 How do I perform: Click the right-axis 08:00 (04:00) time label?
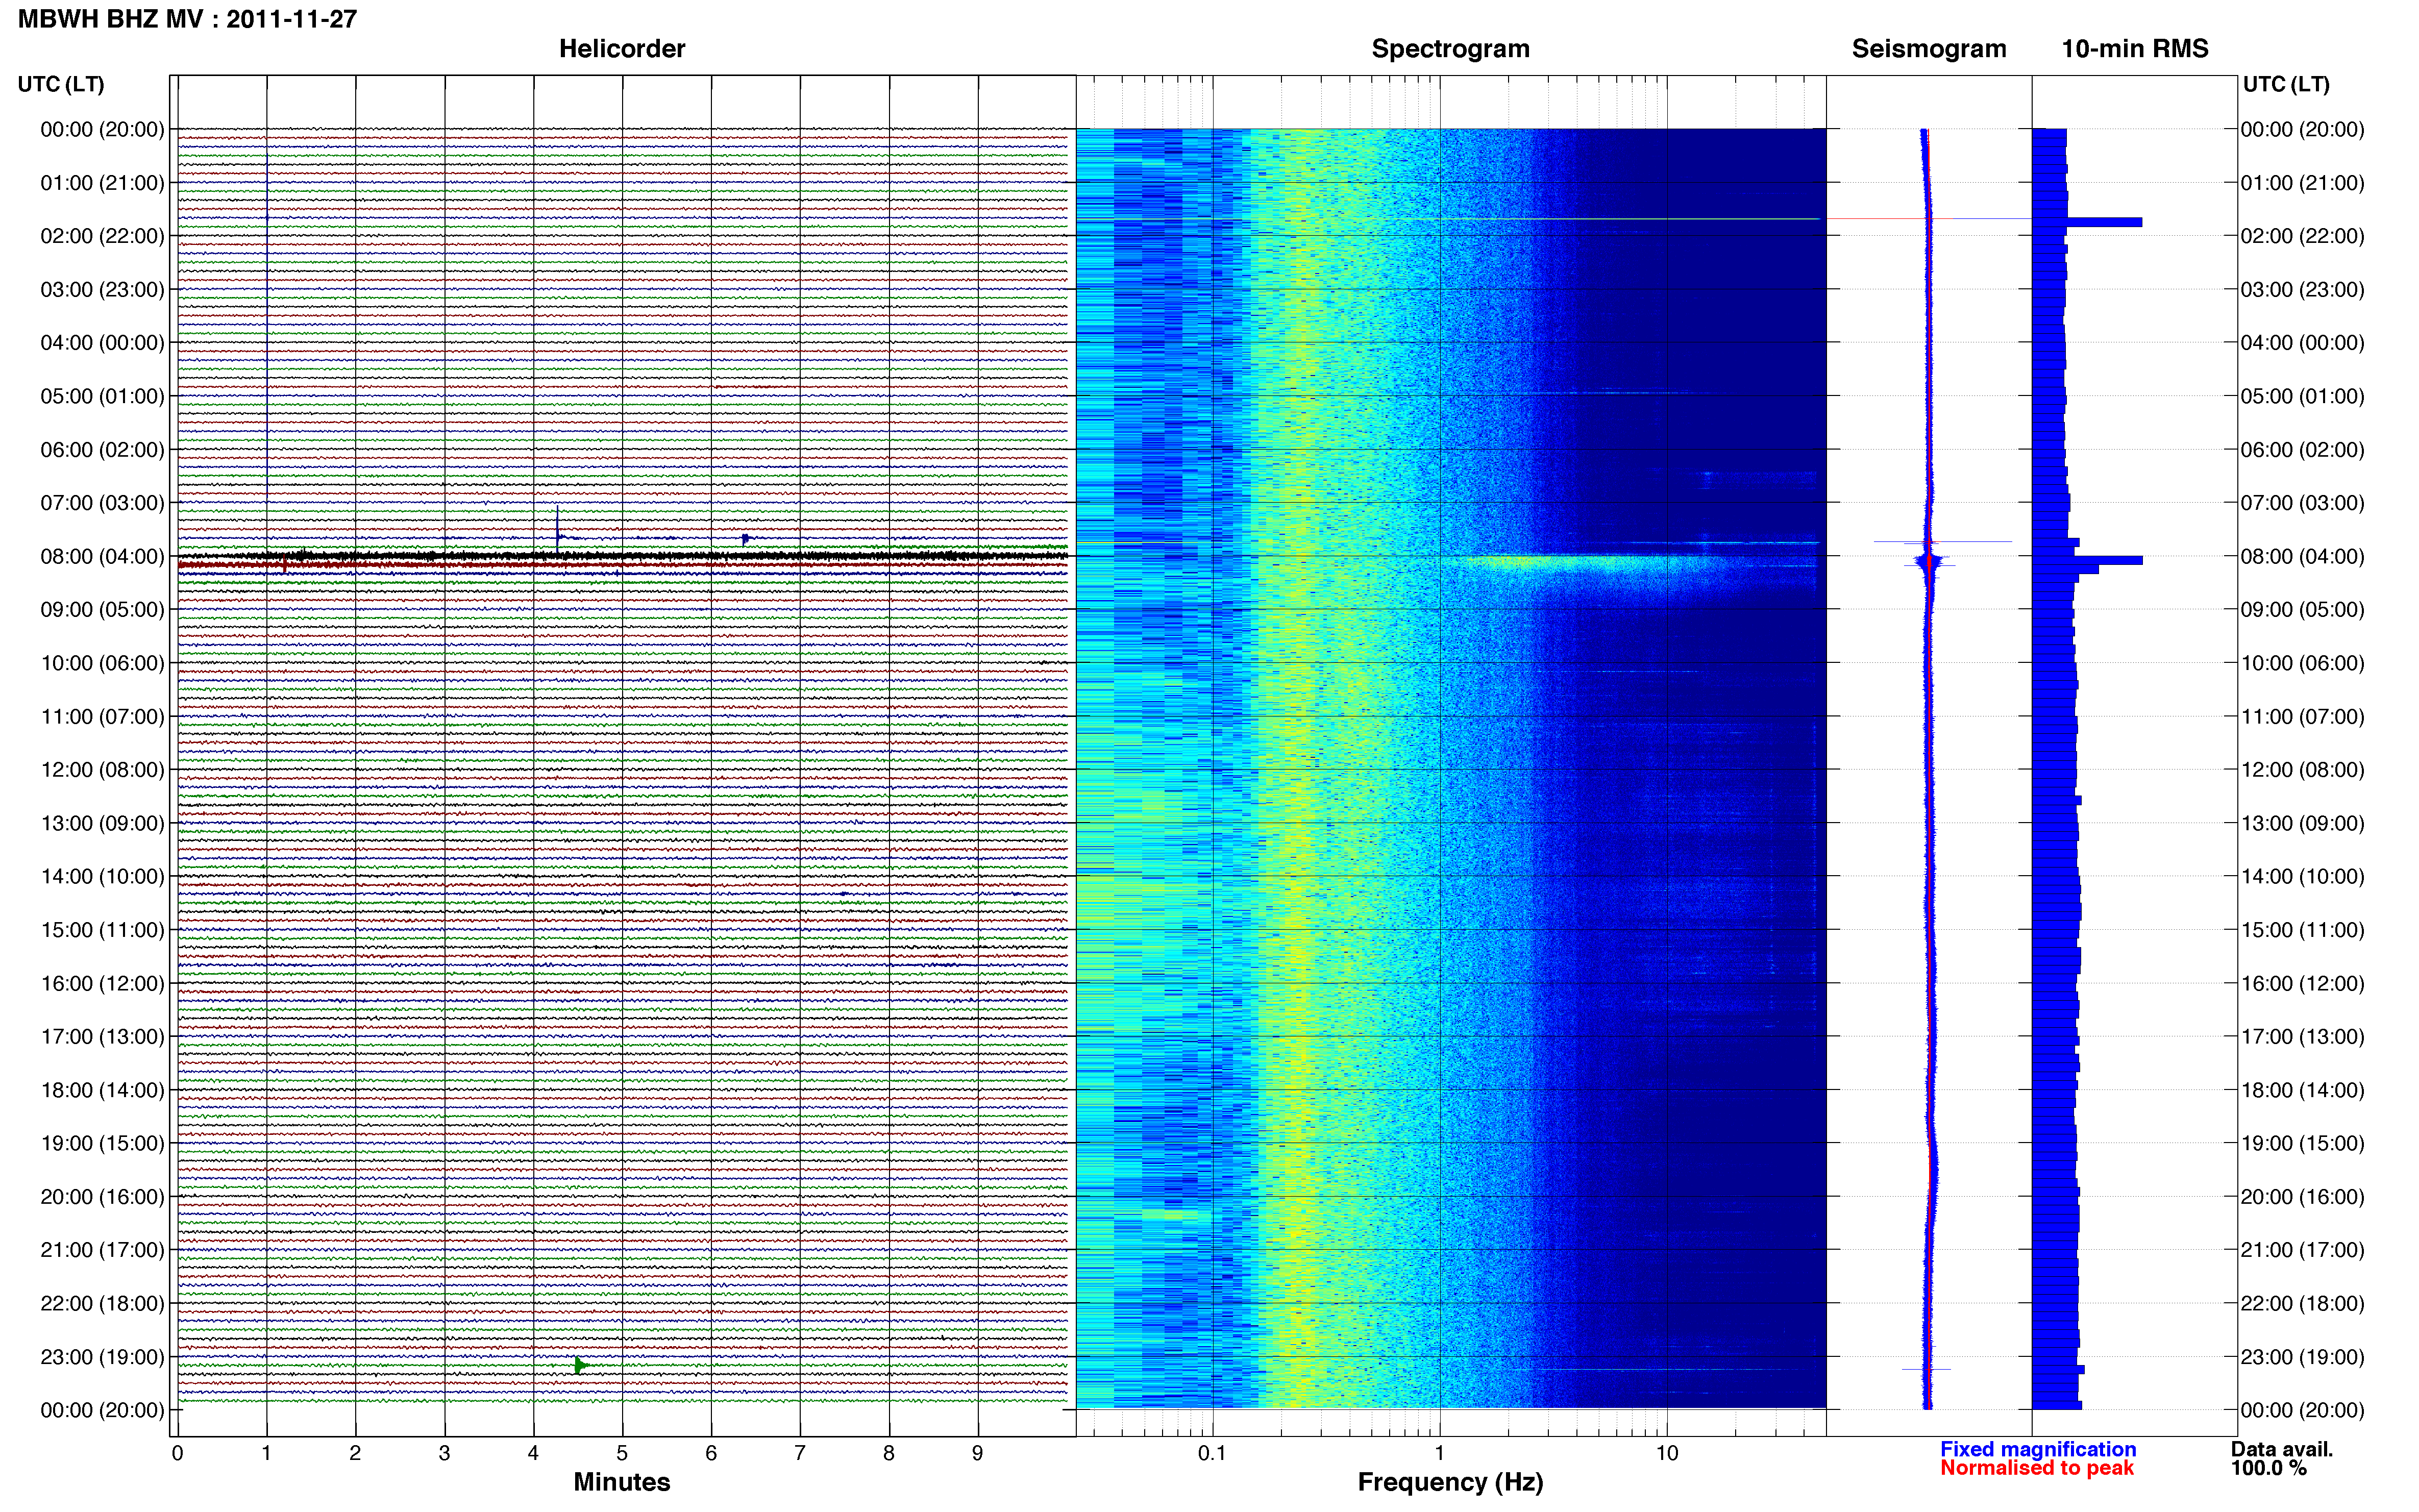point(2302,556)
